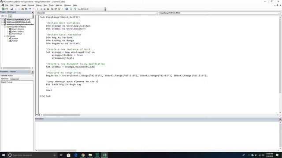
Task: Click the Project panel horizontal scrollbar
Action: (x=17, y=68)
